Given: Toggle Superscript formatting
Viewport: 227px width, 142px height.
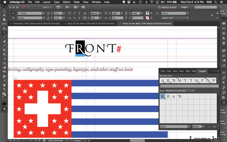Looking at the screenshot, I should point(75,13).
